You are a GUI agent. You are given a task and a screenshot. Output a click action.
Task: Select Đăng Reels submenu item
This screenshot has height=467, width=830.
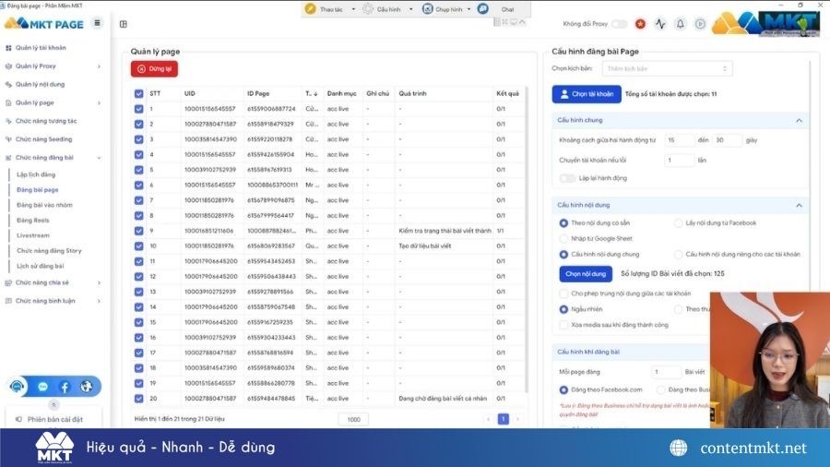tap(33, 220)
